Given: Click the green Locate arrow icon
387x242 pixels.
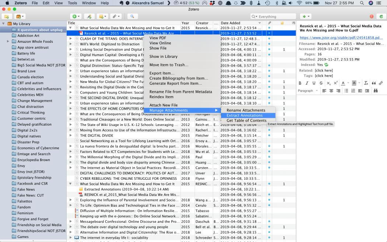Looking at the screenshot, I should pos(306,17).
